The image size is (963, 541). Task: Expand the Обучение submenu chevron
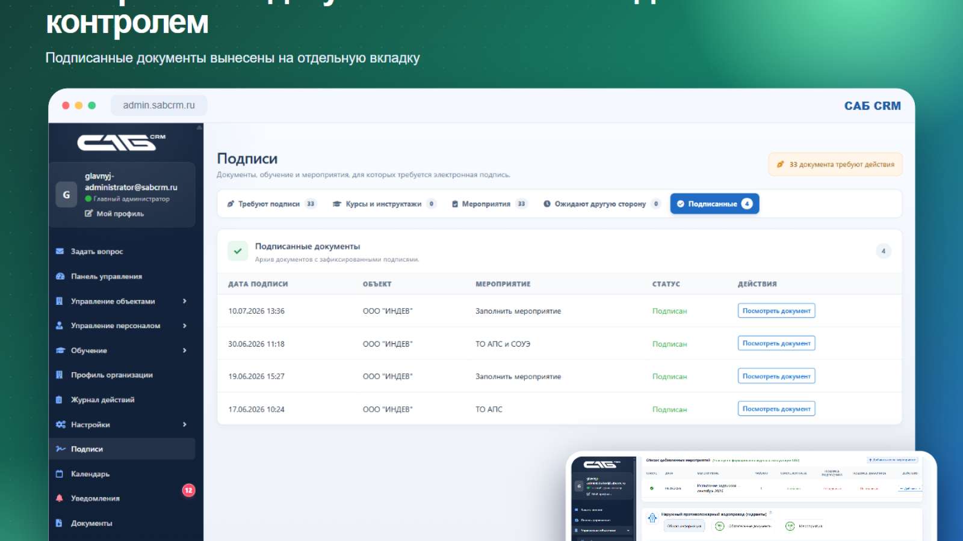coord(184,350)
